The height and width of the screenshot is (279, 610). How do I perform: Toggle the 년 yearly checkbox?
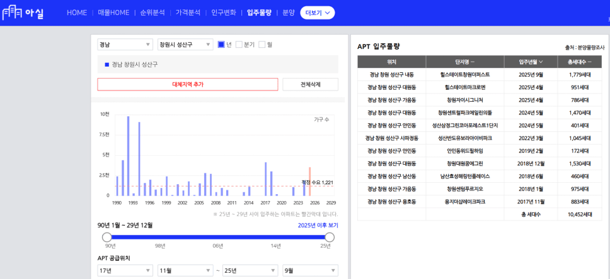pos(221,44)
